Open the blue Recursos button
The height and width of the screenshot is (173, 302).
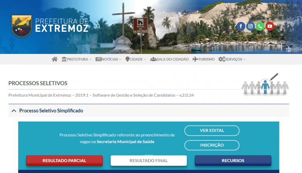[x=233, y=161]
